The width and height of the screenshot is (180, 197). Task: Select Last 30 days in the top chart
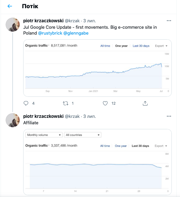[x=141, y=46]
